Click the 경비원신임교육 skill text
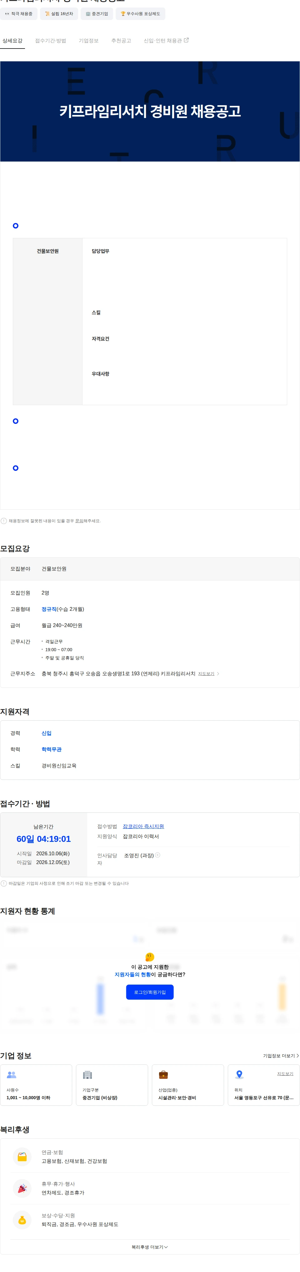The image size is (300, 1272). 59,766
